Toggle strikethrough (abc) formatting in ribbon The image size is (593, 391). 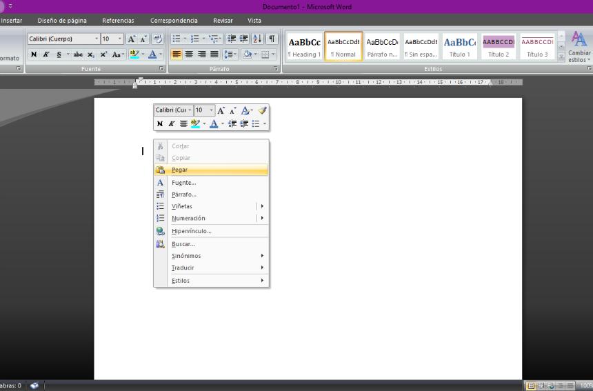(x=78, y=54)
